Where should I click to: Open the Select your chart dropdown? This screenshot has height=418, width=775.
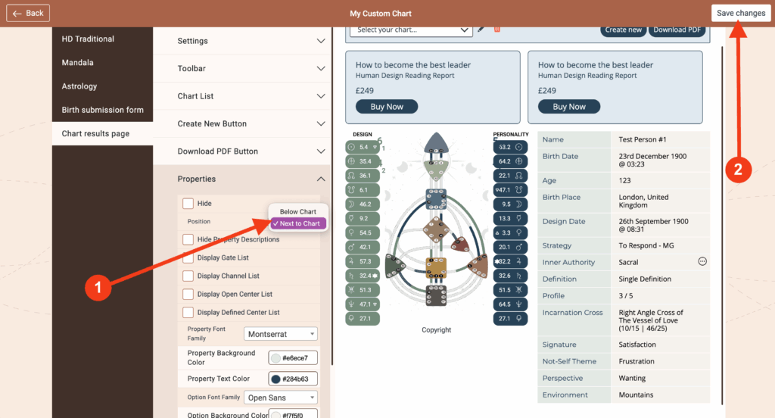coord(411,30)
